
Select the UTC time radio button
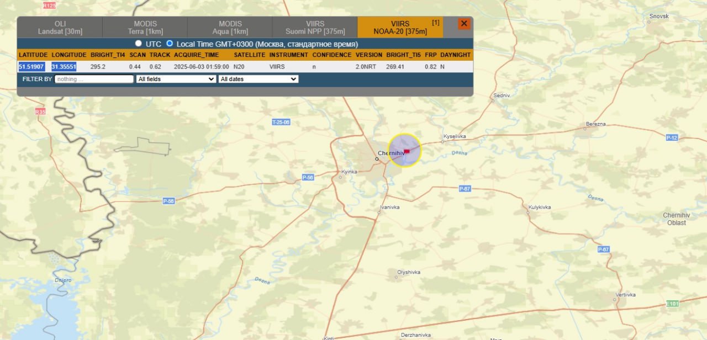point(139,43)
